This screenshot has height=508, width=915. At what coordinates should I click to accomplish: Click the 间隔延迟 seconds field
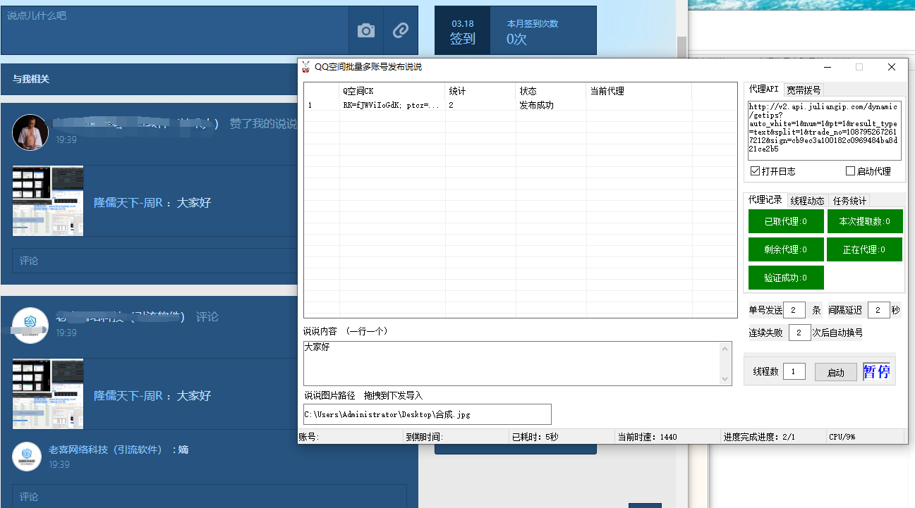pyautogui.click(x=878, y=310)
